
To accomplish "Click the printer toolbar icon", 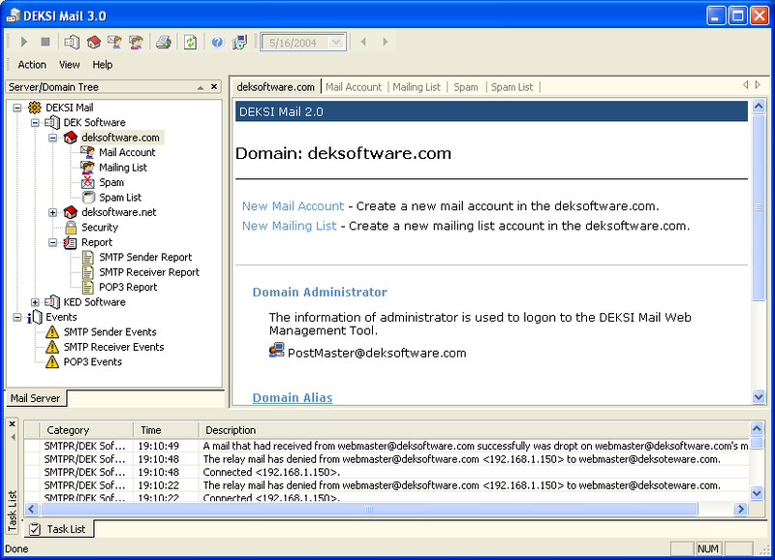I will click(x=164, y=42).
